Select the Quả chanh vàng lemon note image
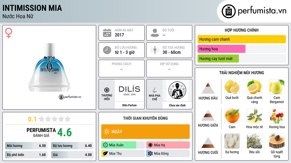291x163 pixels. coord(254,87)
